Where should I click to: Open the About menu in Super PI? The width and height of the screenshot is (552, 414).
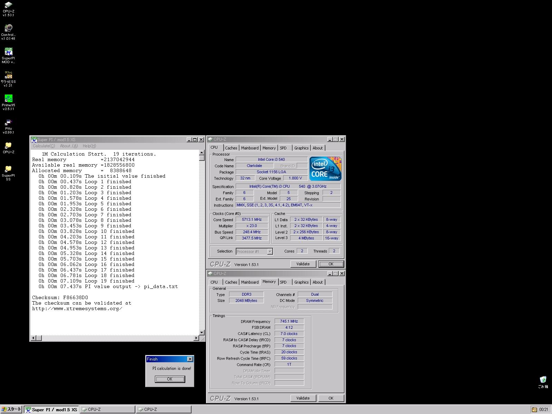[x=69, y=146]
